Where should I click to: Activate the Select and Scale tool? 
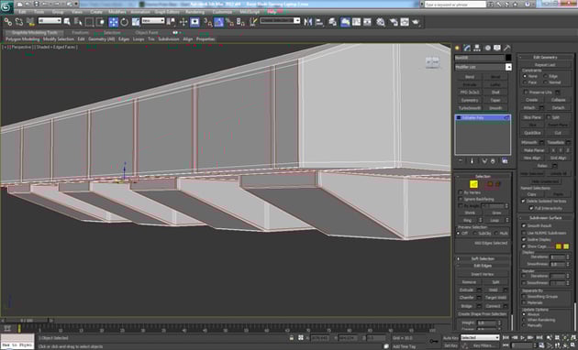pos(136,22)
